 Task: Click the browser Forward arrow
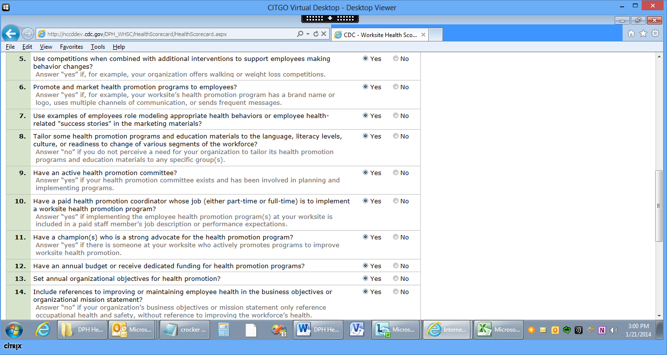tap(27, 34)
